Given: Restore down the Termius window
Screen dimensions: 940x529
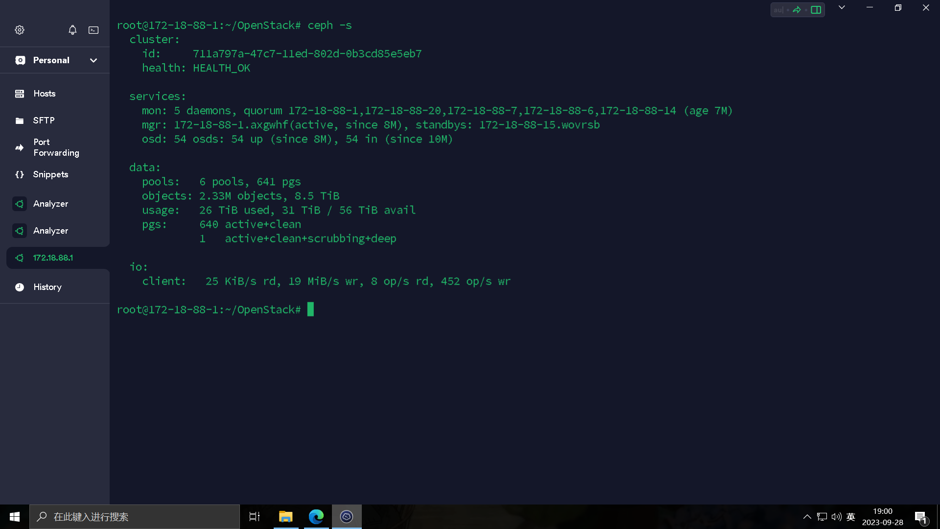Looking at the screenshot, I should tap(898, 7).
